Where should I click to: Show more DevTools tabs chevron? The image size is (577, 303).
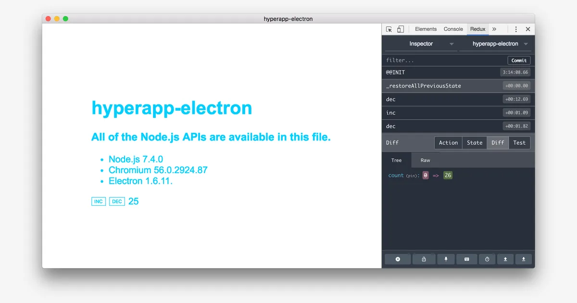click(x=494, y=29)
